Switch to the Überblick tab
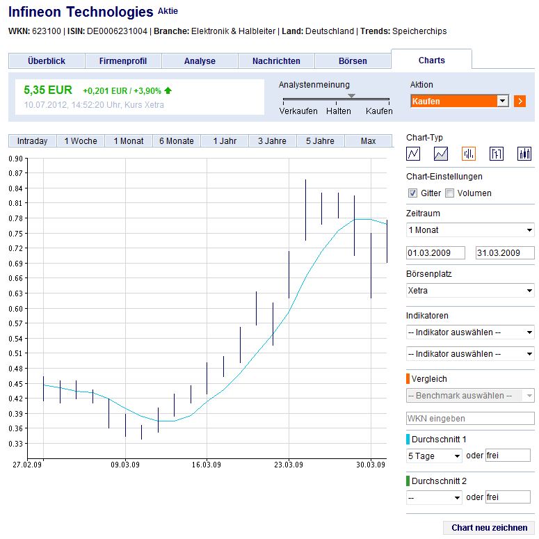 (x=47, y=61)
